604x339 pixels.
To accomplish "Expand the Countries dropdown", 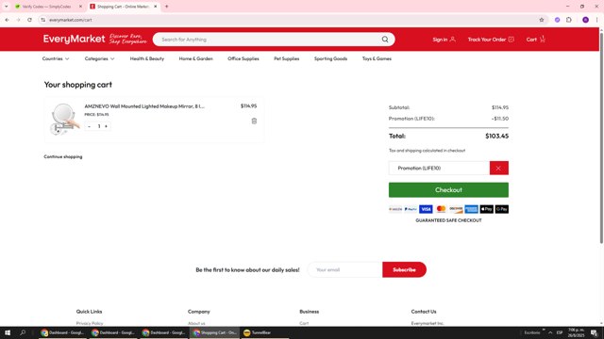I will [x=56, y=58].
